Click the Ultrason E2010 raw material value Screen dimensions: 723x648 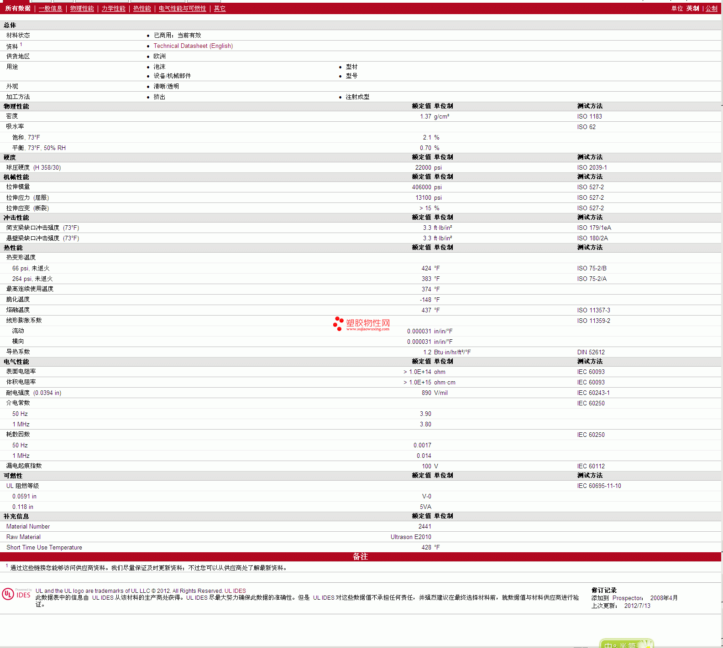coord(410,537)
